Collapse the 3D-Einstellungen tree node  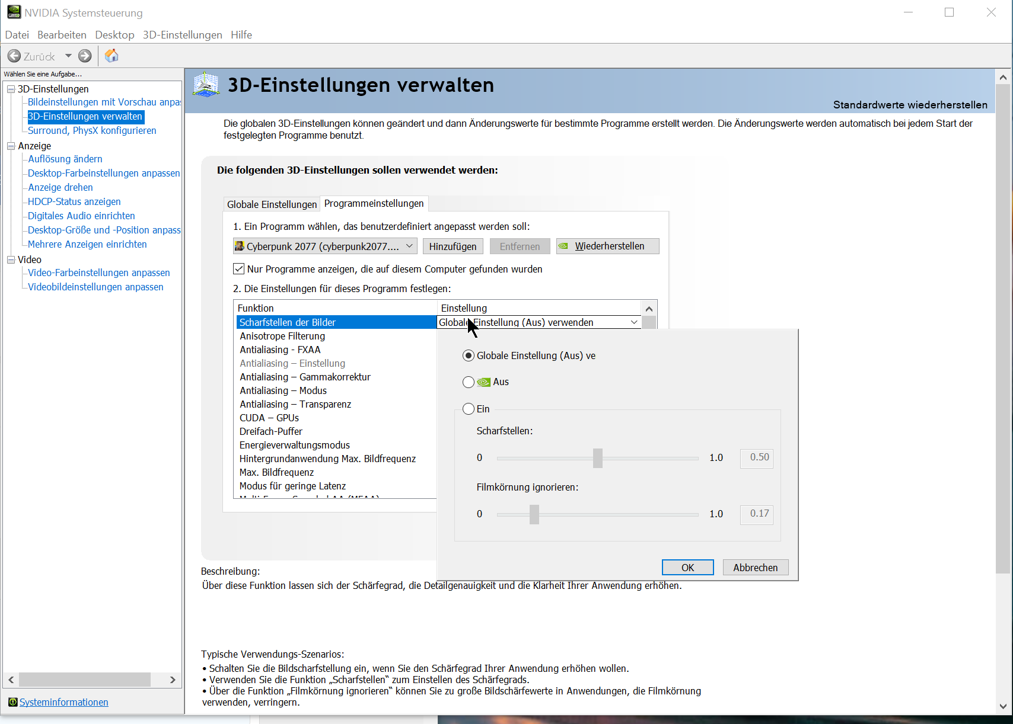pos(11,89)
